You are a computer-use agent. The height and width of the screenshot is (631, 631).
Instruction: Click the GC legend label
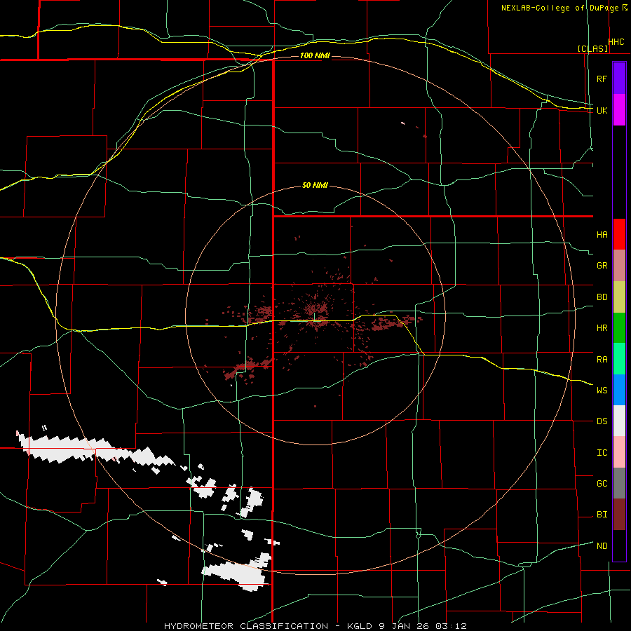point(602,484)
